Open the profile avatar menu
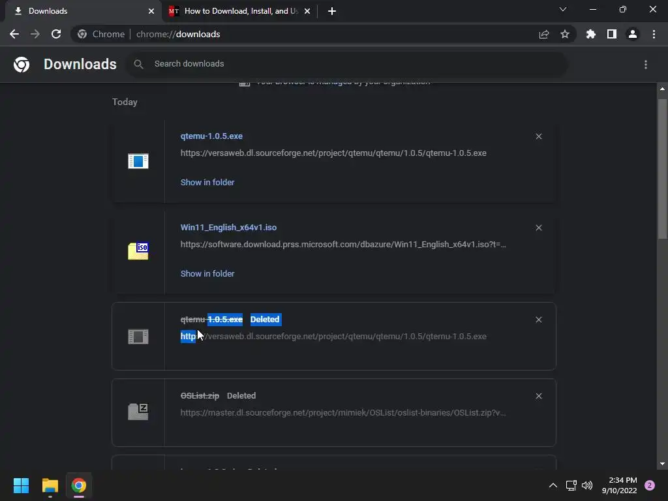 click(x=633, y=34)
